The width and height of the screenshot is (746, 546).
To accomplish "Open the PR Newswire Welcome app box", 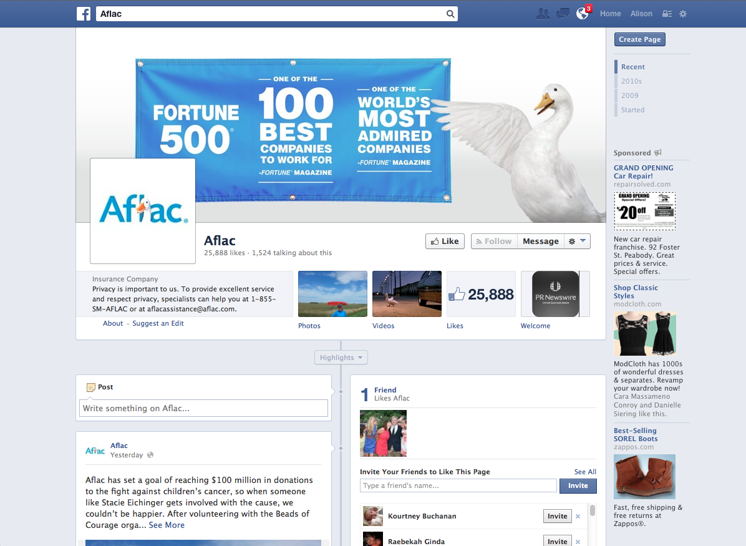I will click(x=555, y=293).
